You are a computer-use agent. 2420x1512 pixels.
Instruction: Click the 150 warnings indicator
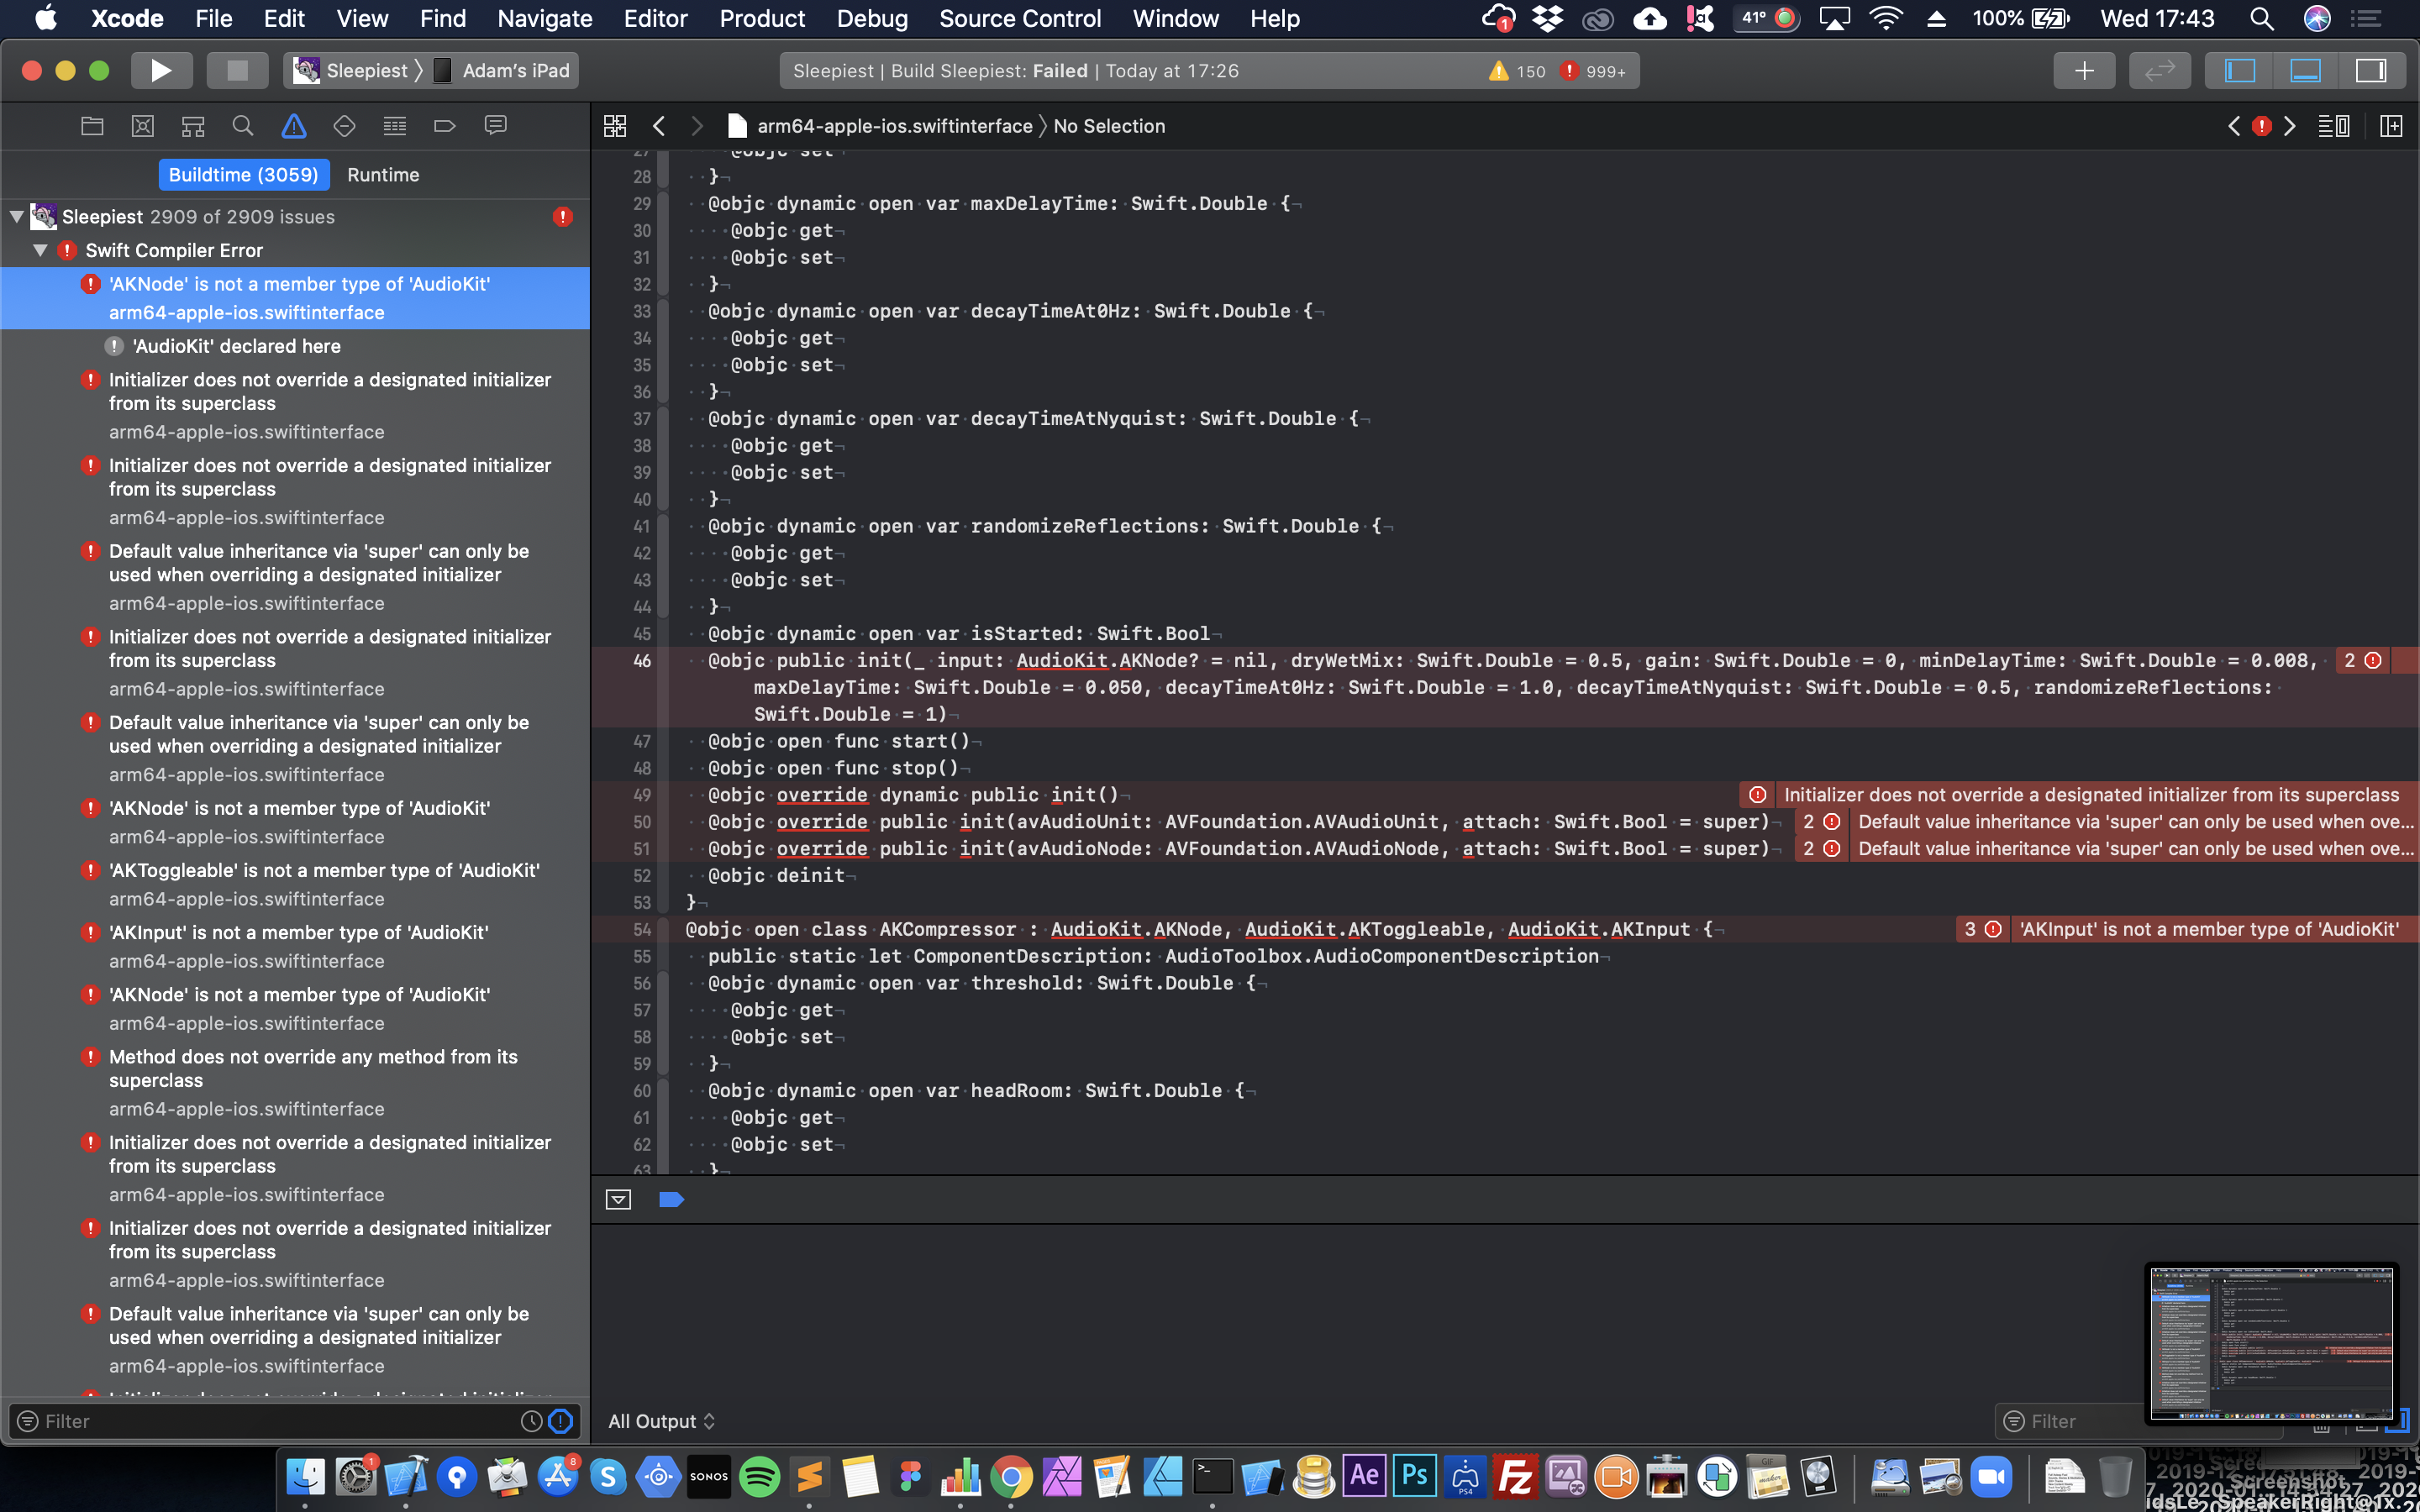tap(1517, 71)
